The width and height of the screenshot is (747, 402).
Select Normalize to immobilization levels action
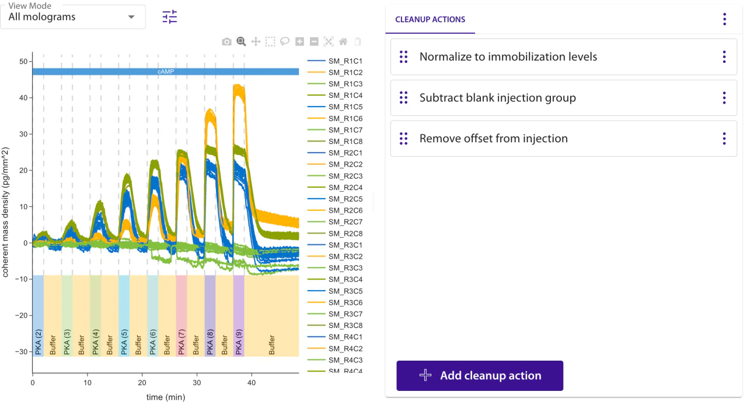click(x=564, y=57)
